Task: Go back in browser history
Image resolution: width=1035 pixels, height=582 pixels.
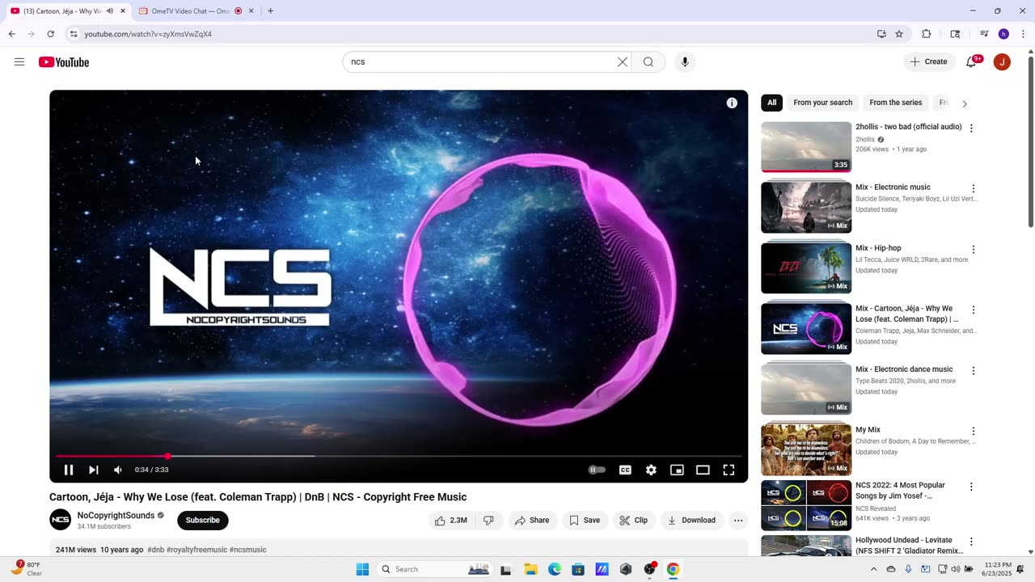Action: [x=11, y=34]
